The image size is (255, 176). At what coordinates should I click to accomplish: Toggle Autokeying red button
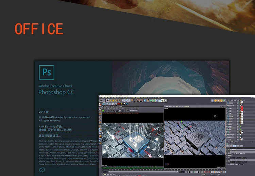207,172
